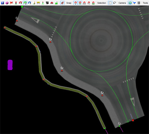
Task: Select the red square node at road end
Action: pyautogui.click(x=133, y=120)
